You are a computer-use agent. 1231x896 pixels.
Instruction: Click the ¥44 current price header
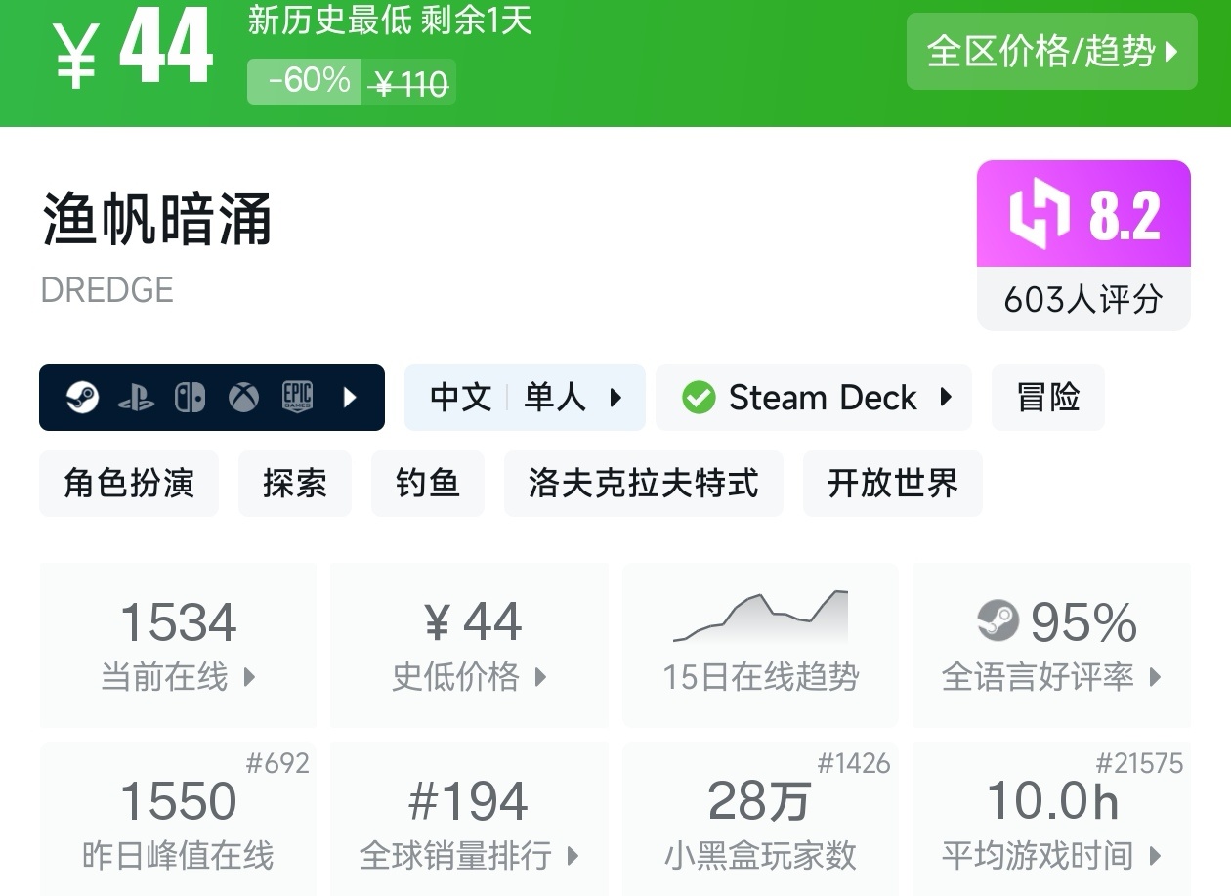tap(132, 49)
